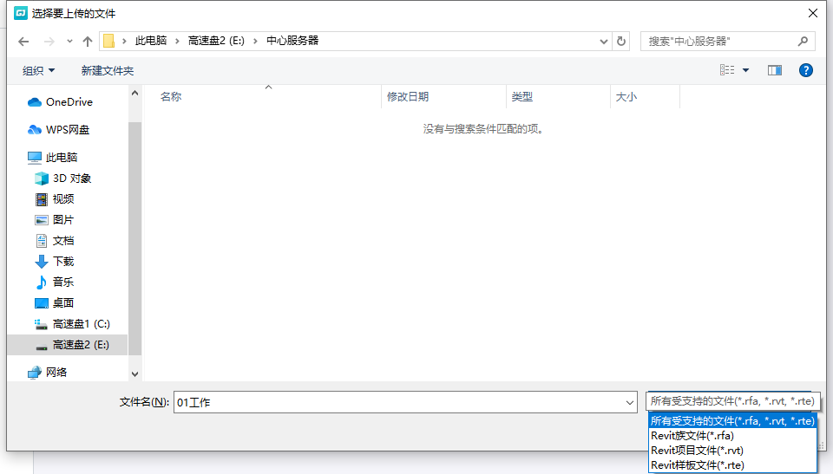Open the file name suggestions dropdown
This screenshot has width=833, height=474.
(x=630, y=403)
